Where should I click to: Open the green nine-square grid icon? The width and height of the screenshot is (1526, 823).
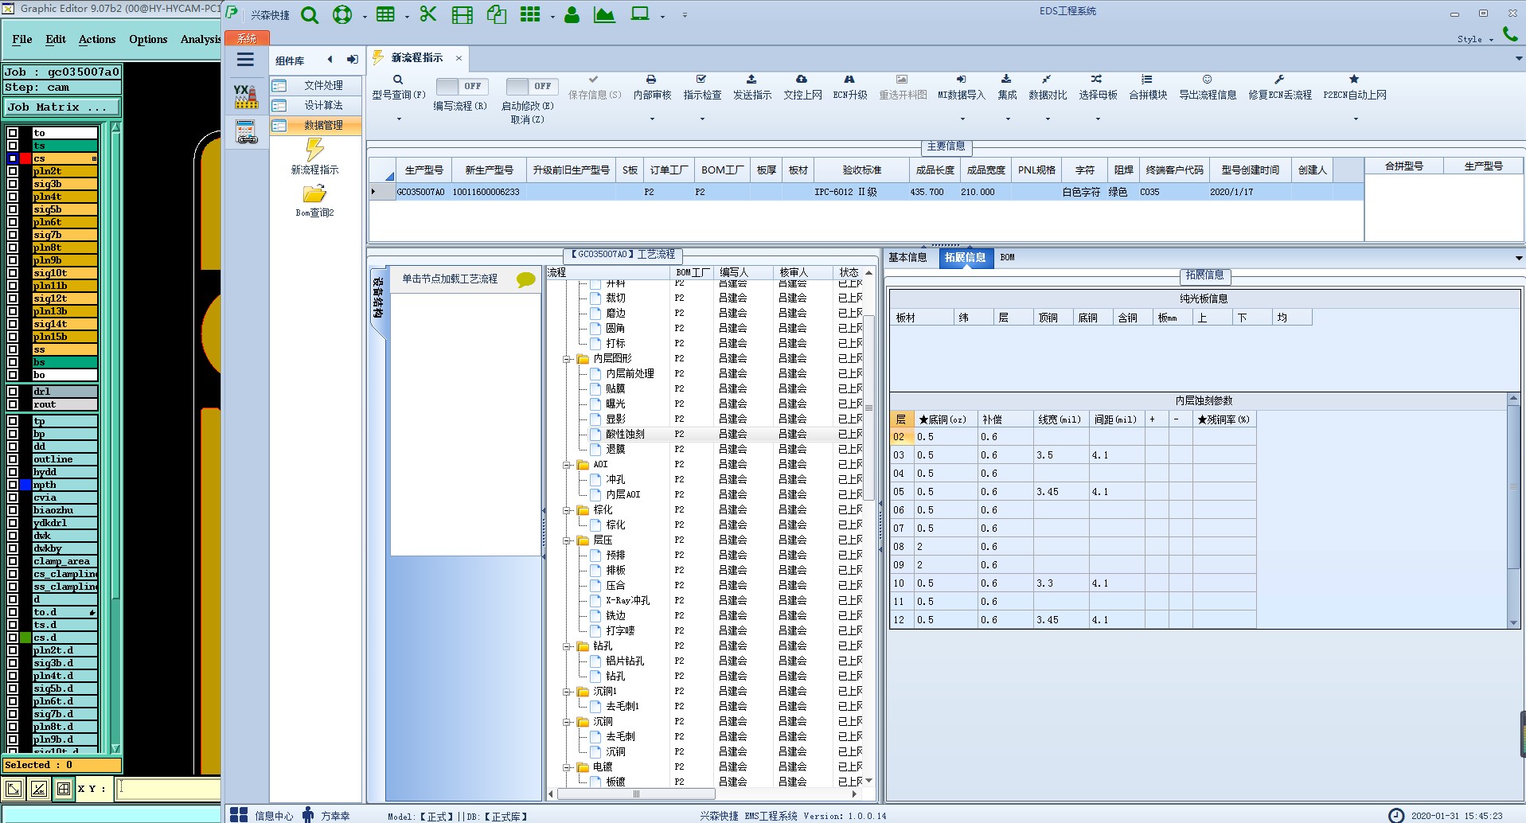[x=530, y=15]
